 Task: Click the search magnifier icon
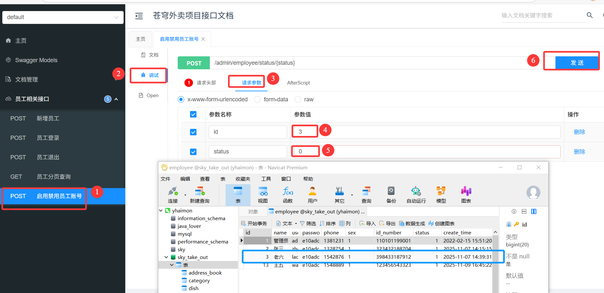(590, 15)
